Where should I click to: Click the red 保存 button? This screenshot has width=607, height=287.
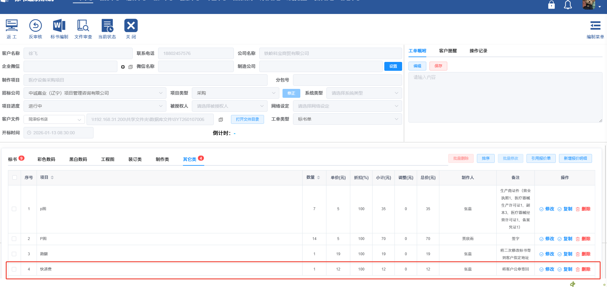tap(438, 66)
